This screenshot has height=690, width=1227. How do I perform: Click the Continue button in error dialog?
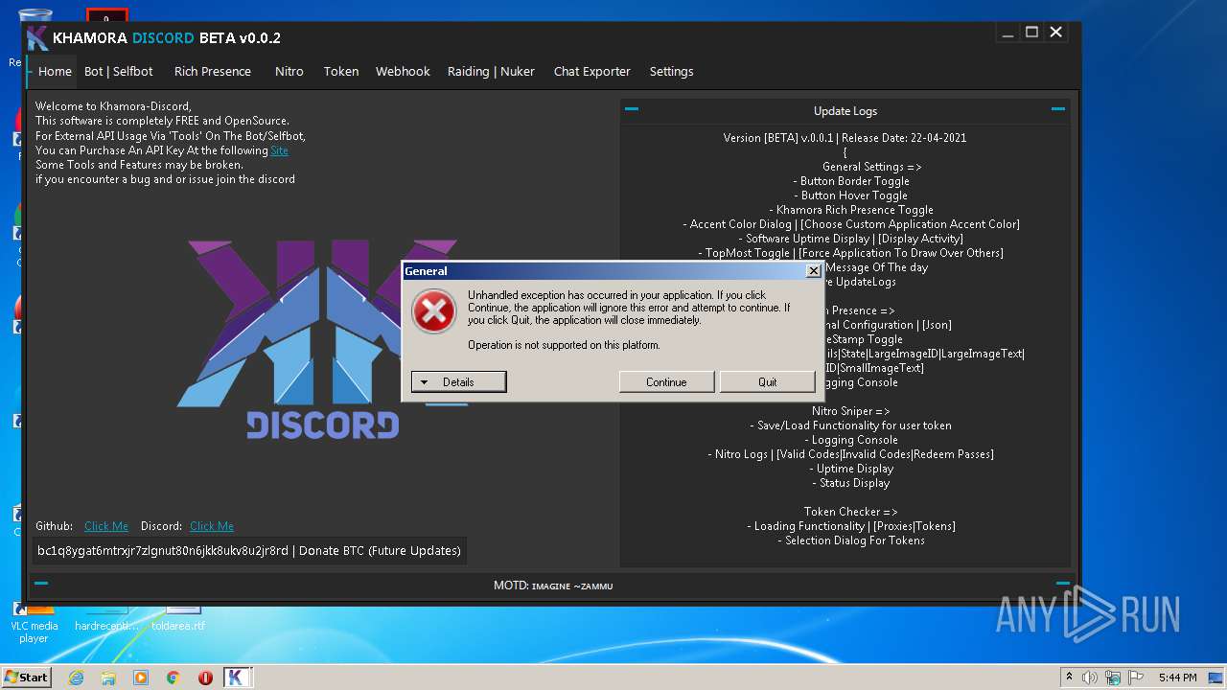pos(666,381)
